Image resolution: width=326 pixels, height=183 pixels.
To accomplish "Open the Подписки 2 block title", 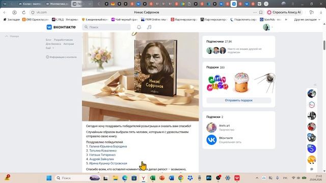I will [215, 117].
